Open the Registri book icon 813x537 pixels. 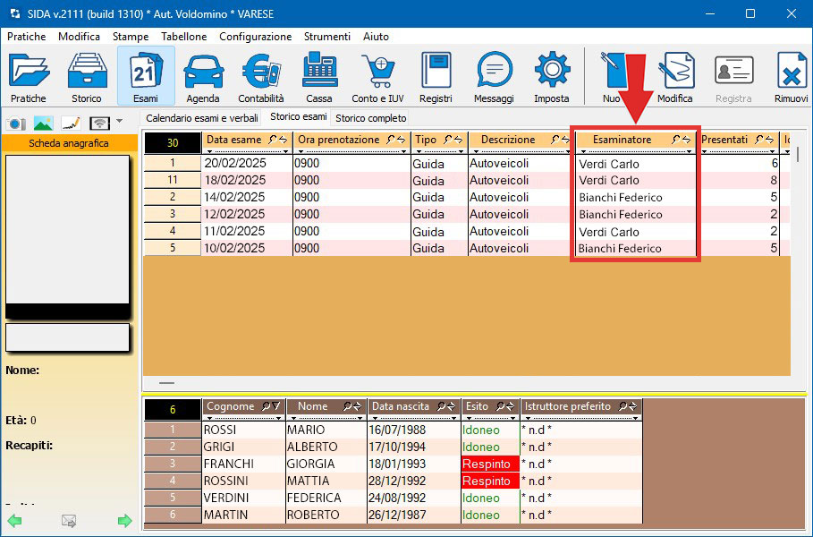(436, 76)
